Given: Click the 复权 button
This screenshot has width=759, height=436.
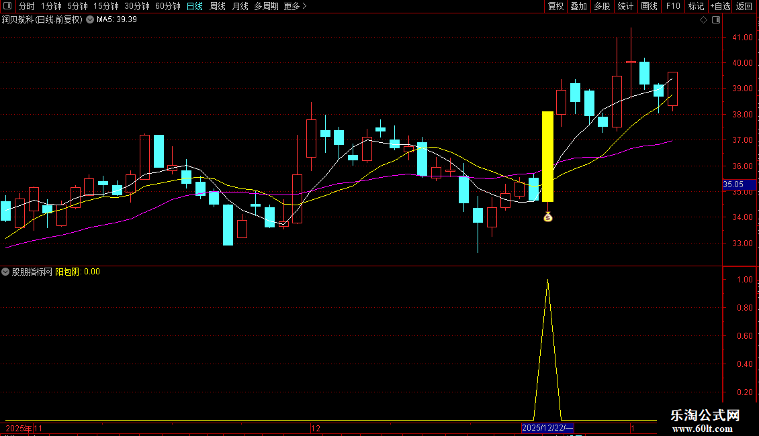Looking at the screenshot, I should coord(555,6).
